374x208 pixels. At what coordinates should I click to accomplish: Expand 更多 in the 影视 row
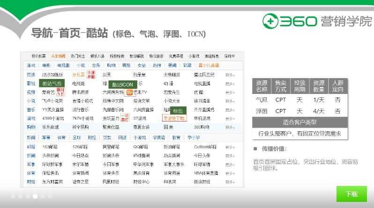(x=230, y=84)
